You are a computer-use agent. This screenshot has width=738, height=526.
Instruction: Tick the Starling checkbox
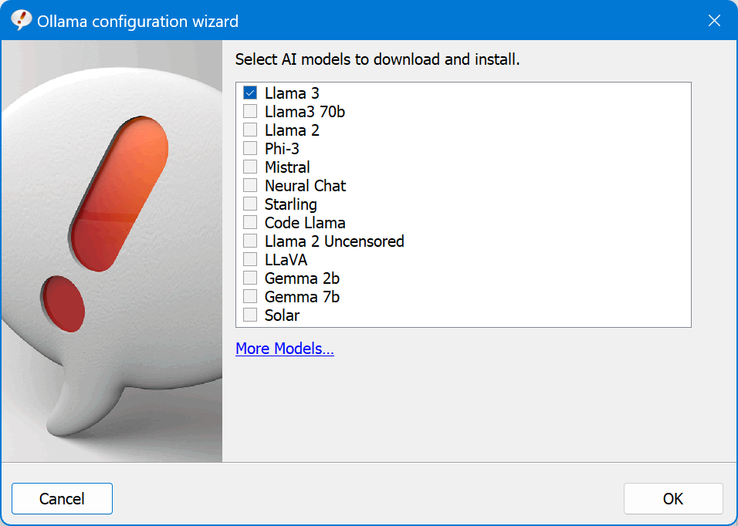point(250,204)
